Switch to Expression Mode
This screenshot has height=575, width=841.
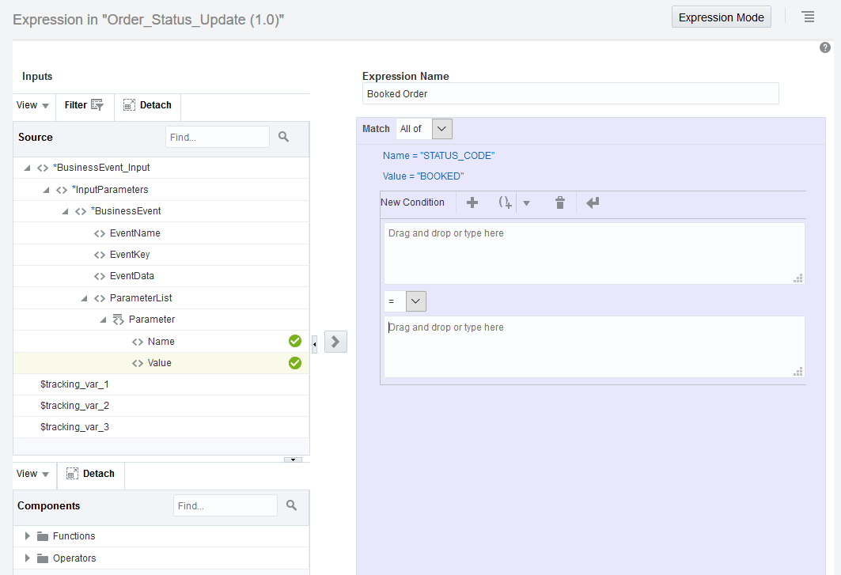[x=721, y=17]
